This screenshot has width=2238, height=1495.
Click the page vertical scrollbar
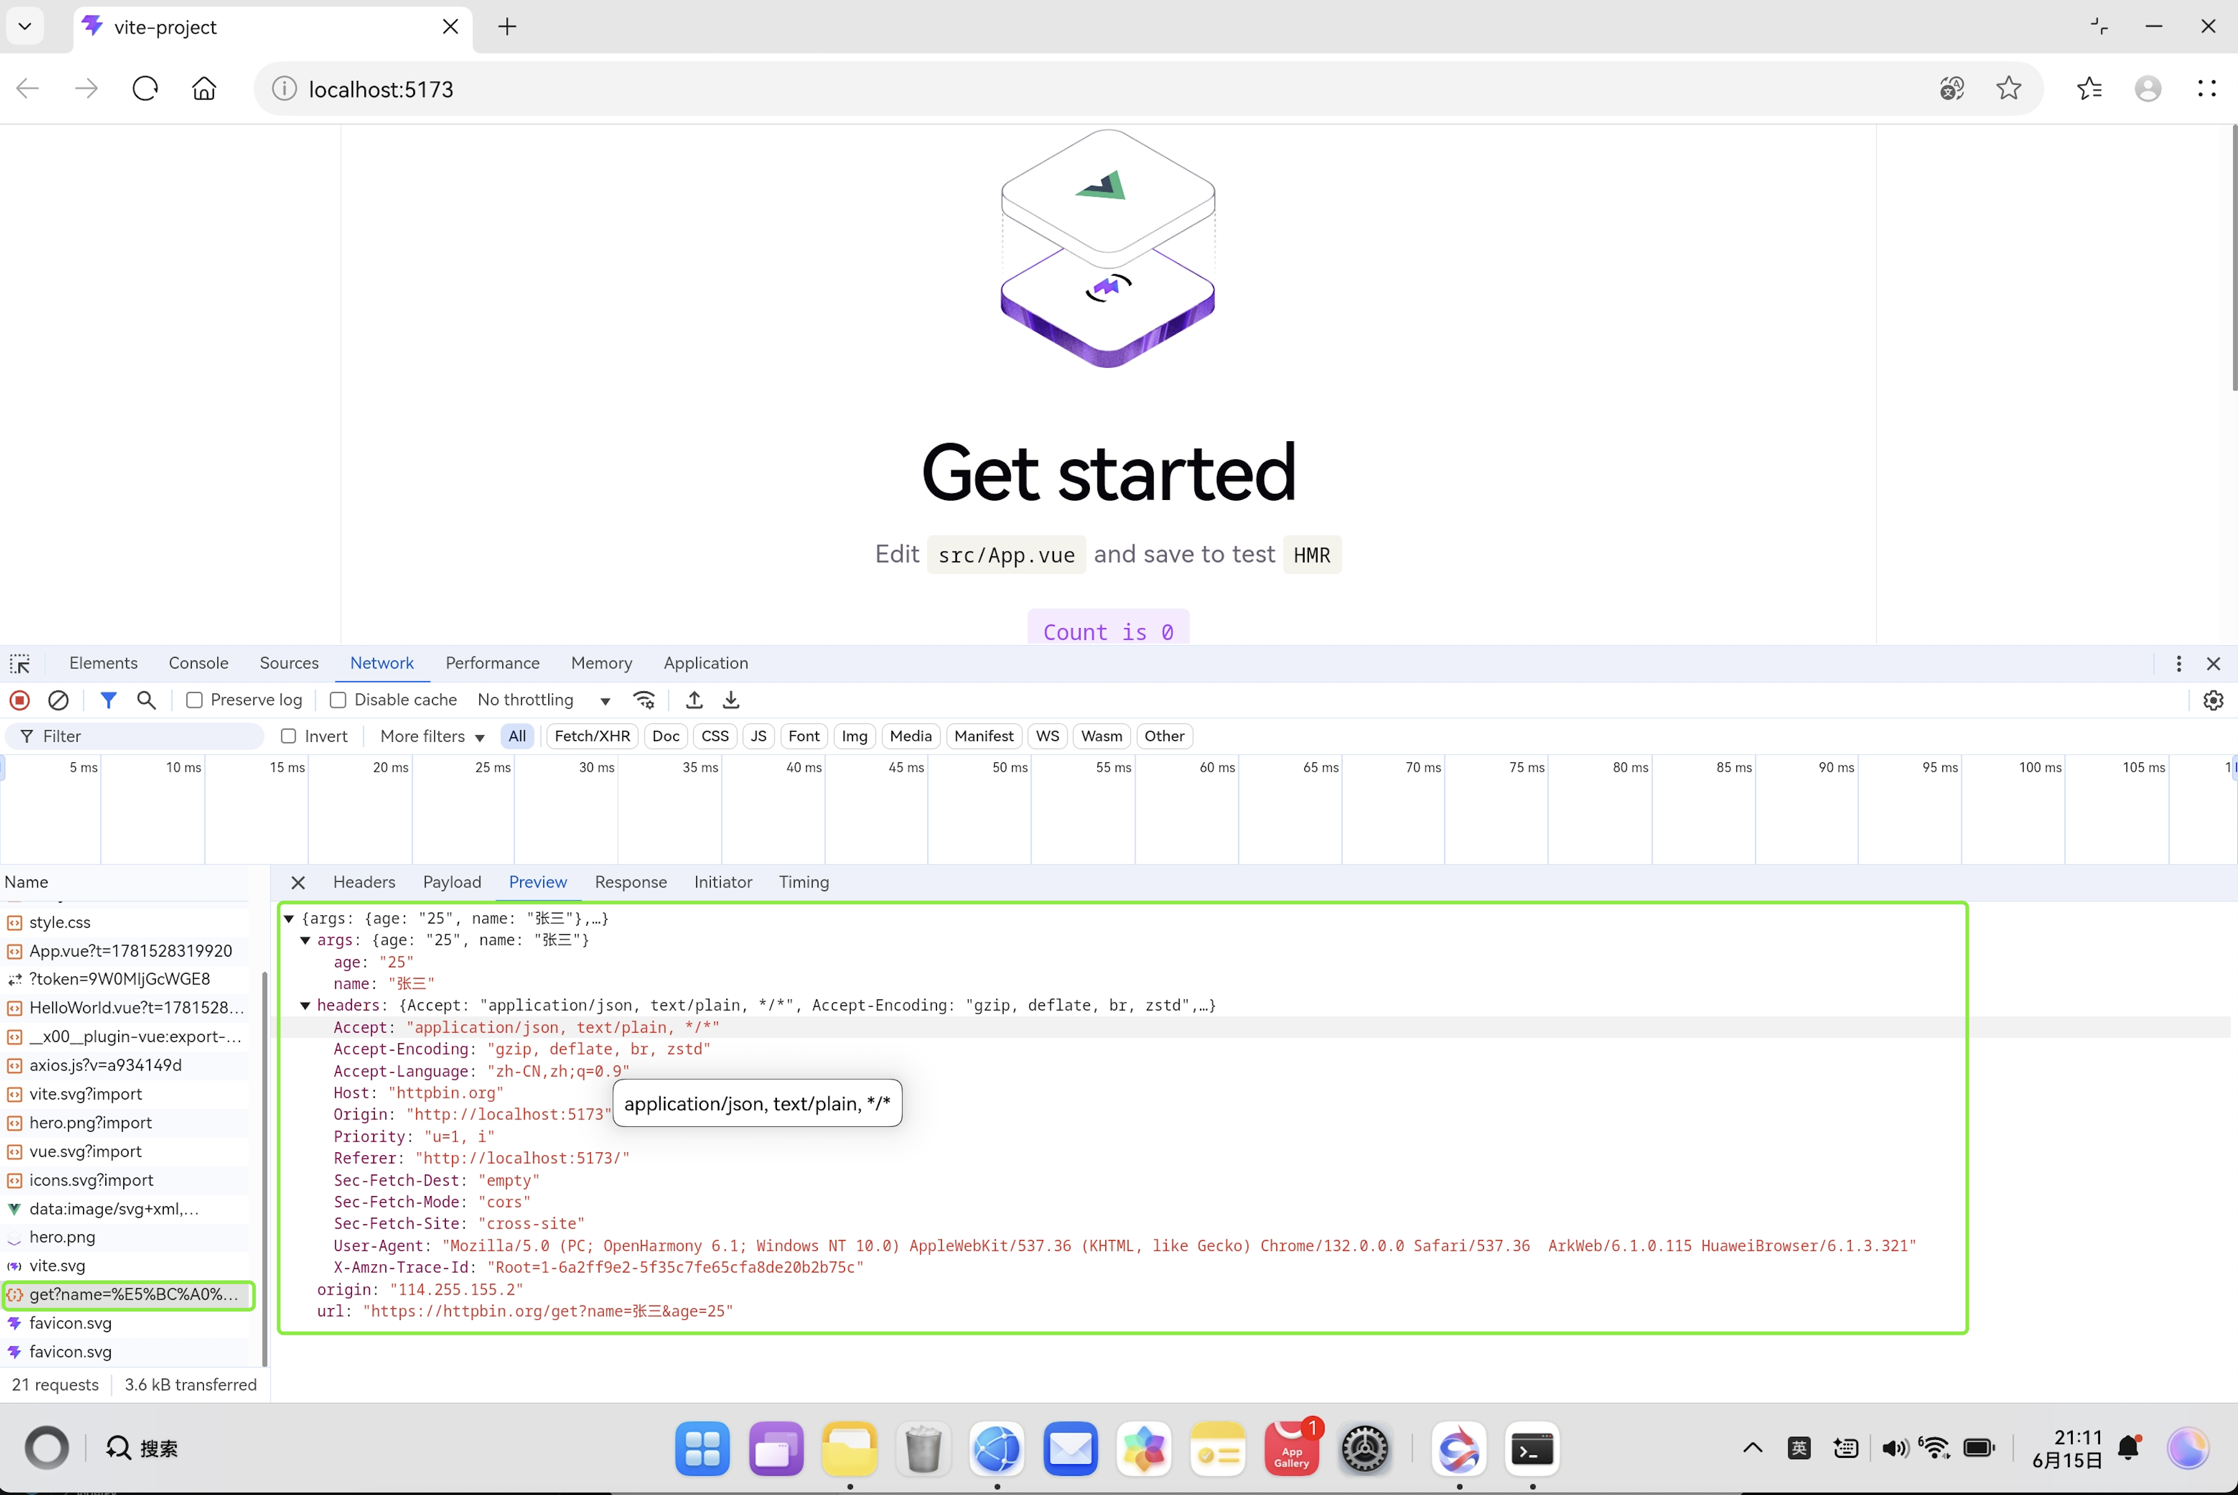2233,257
